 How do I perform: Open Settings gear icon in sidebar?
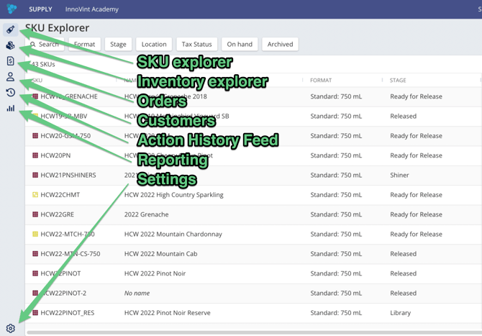coord(11,328)
